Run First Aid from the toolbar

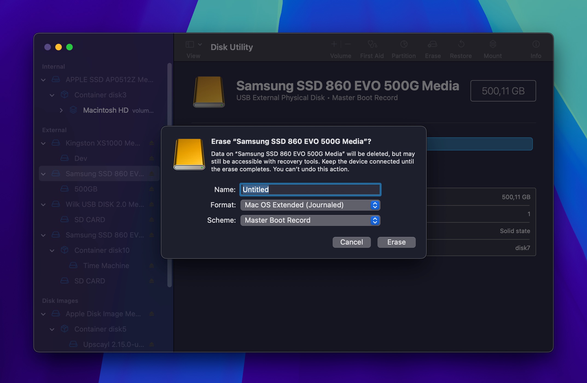click(372, 48)
